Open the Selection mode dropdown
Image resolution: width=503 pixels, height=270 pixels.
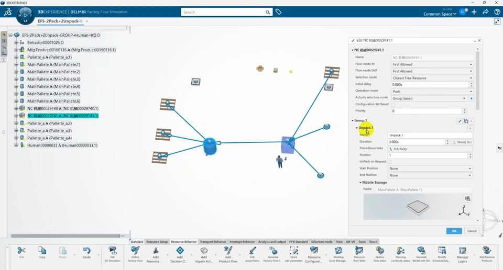pyautogui.click(x=432, y=78)
